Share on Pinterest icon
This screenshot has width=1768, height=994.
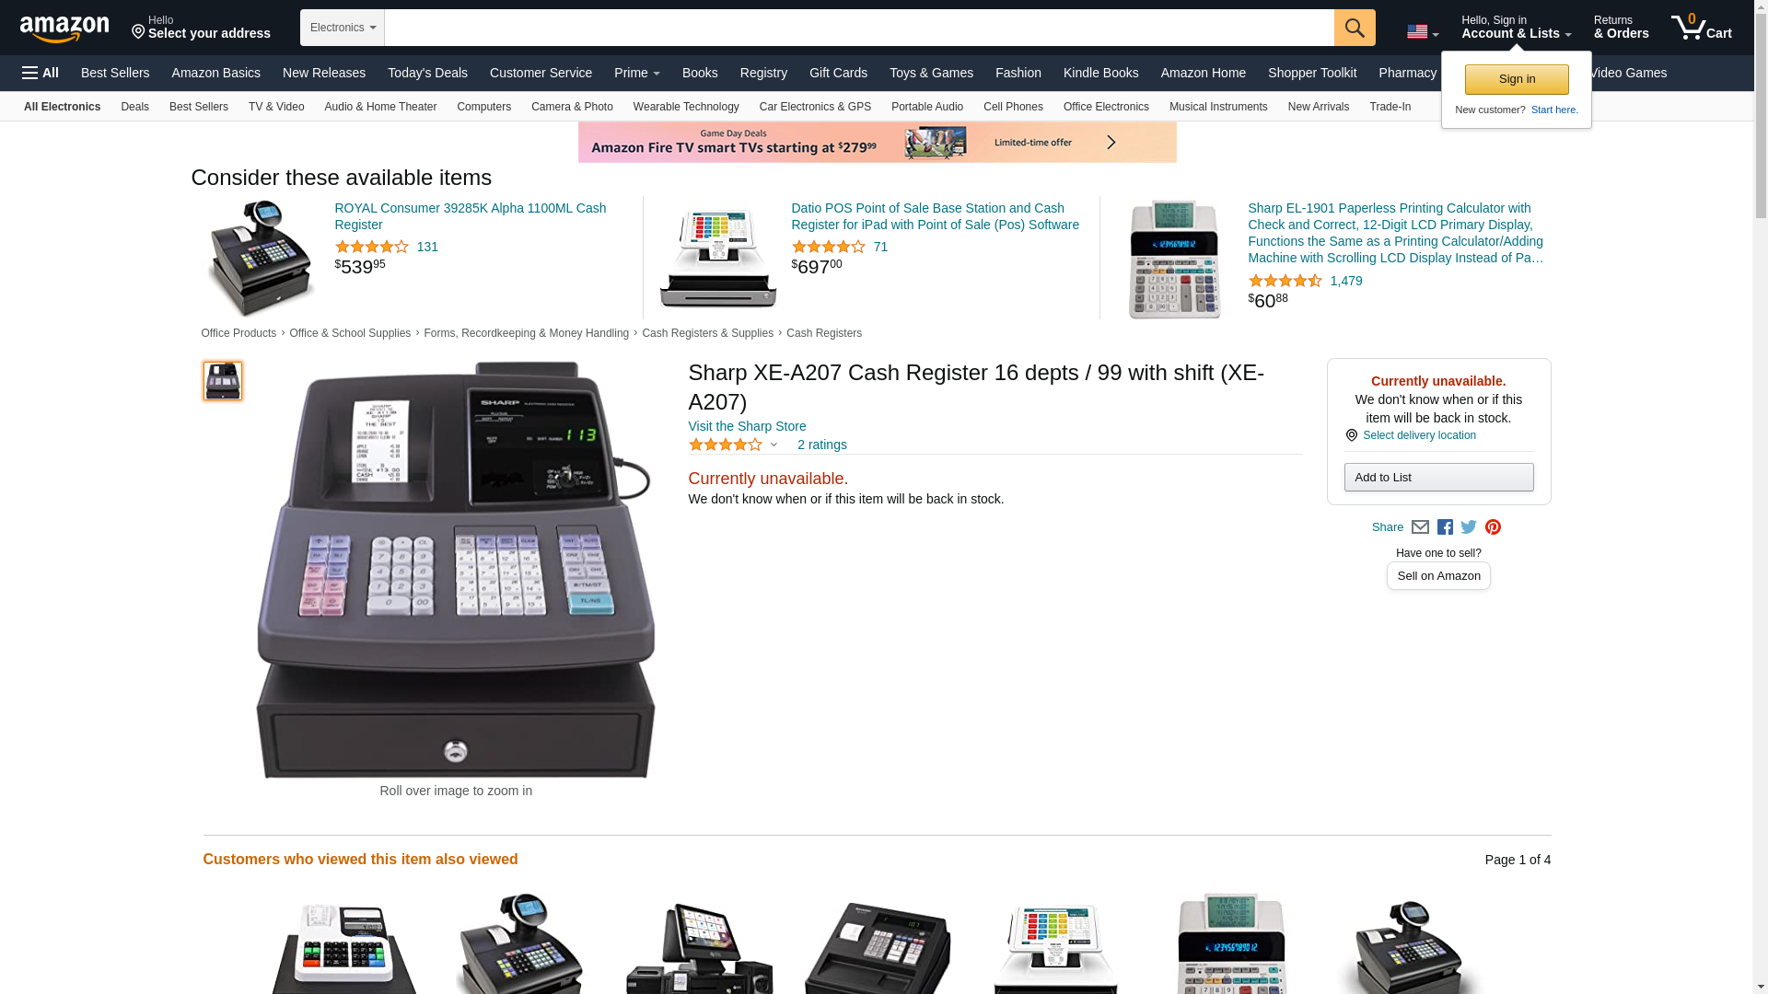1493,527
